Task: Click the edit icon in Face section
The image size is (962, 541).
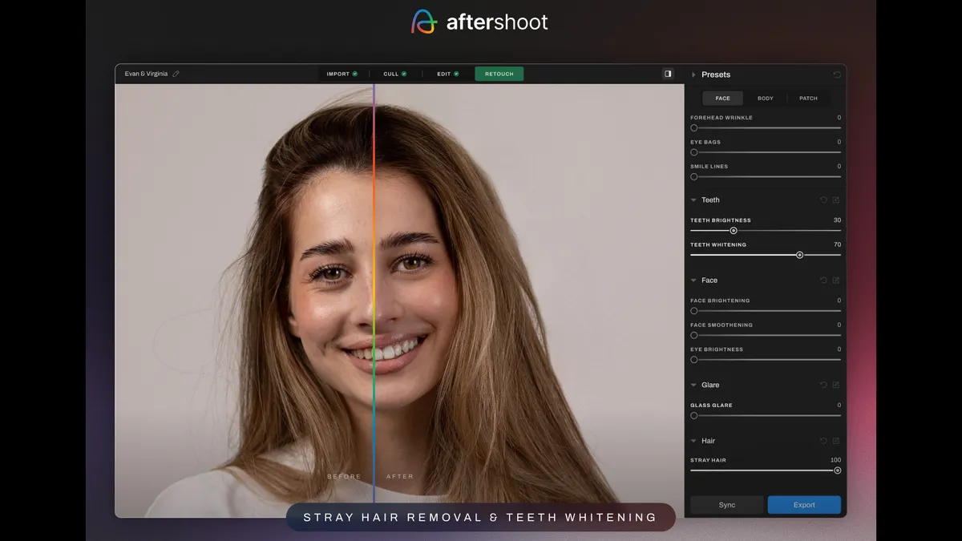Action: click(836, 281)
